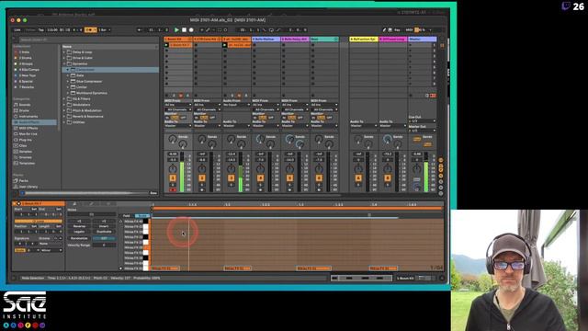
Task: Select the 2 C78 Core Kit track header
Action: [208, 39]
